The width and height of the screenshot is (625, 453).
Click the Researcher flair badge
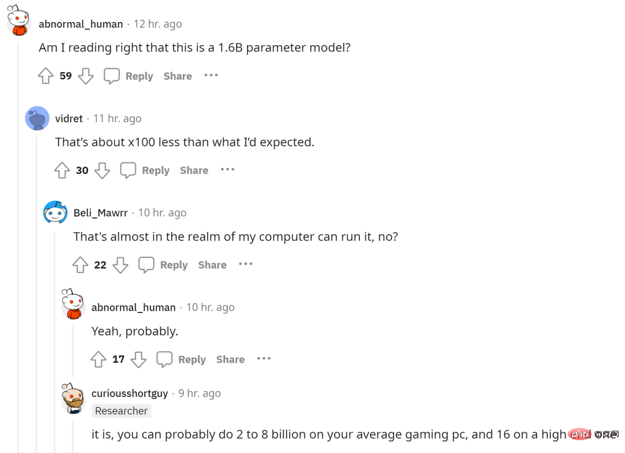121,411
